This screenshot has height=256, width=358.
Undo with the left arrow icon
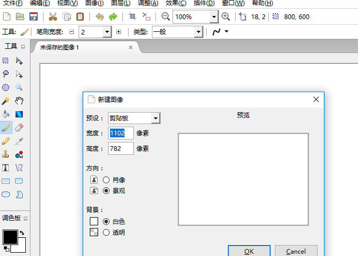(100, 16)
